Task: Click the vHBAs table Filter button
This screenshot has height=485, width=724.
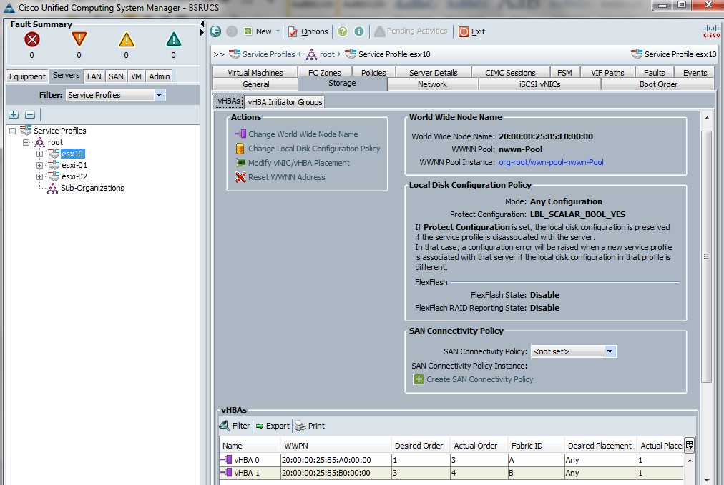Action: [235, 426]
